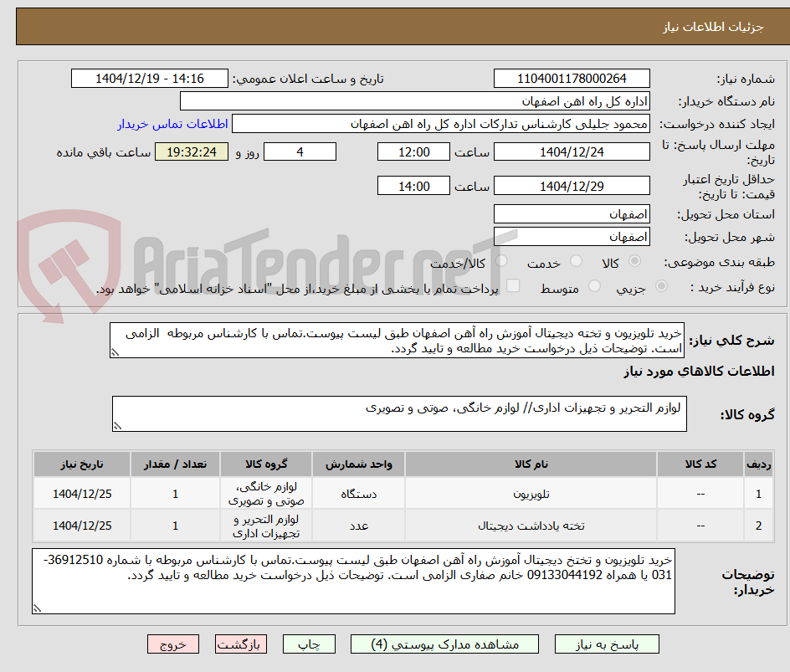Click the buyer organization name field
790x672 pixels.
(414, 101)
